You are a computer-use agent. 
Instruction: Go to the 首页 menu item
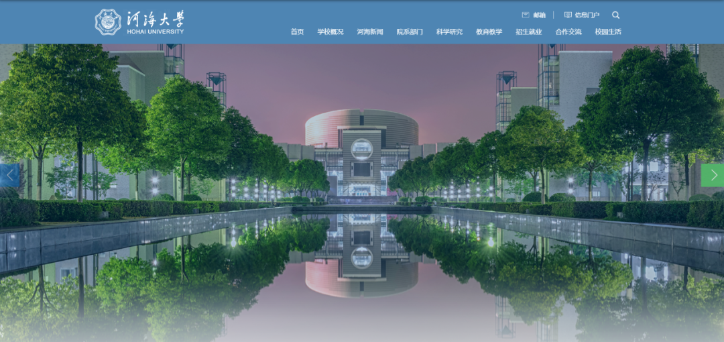pos(298,32)
